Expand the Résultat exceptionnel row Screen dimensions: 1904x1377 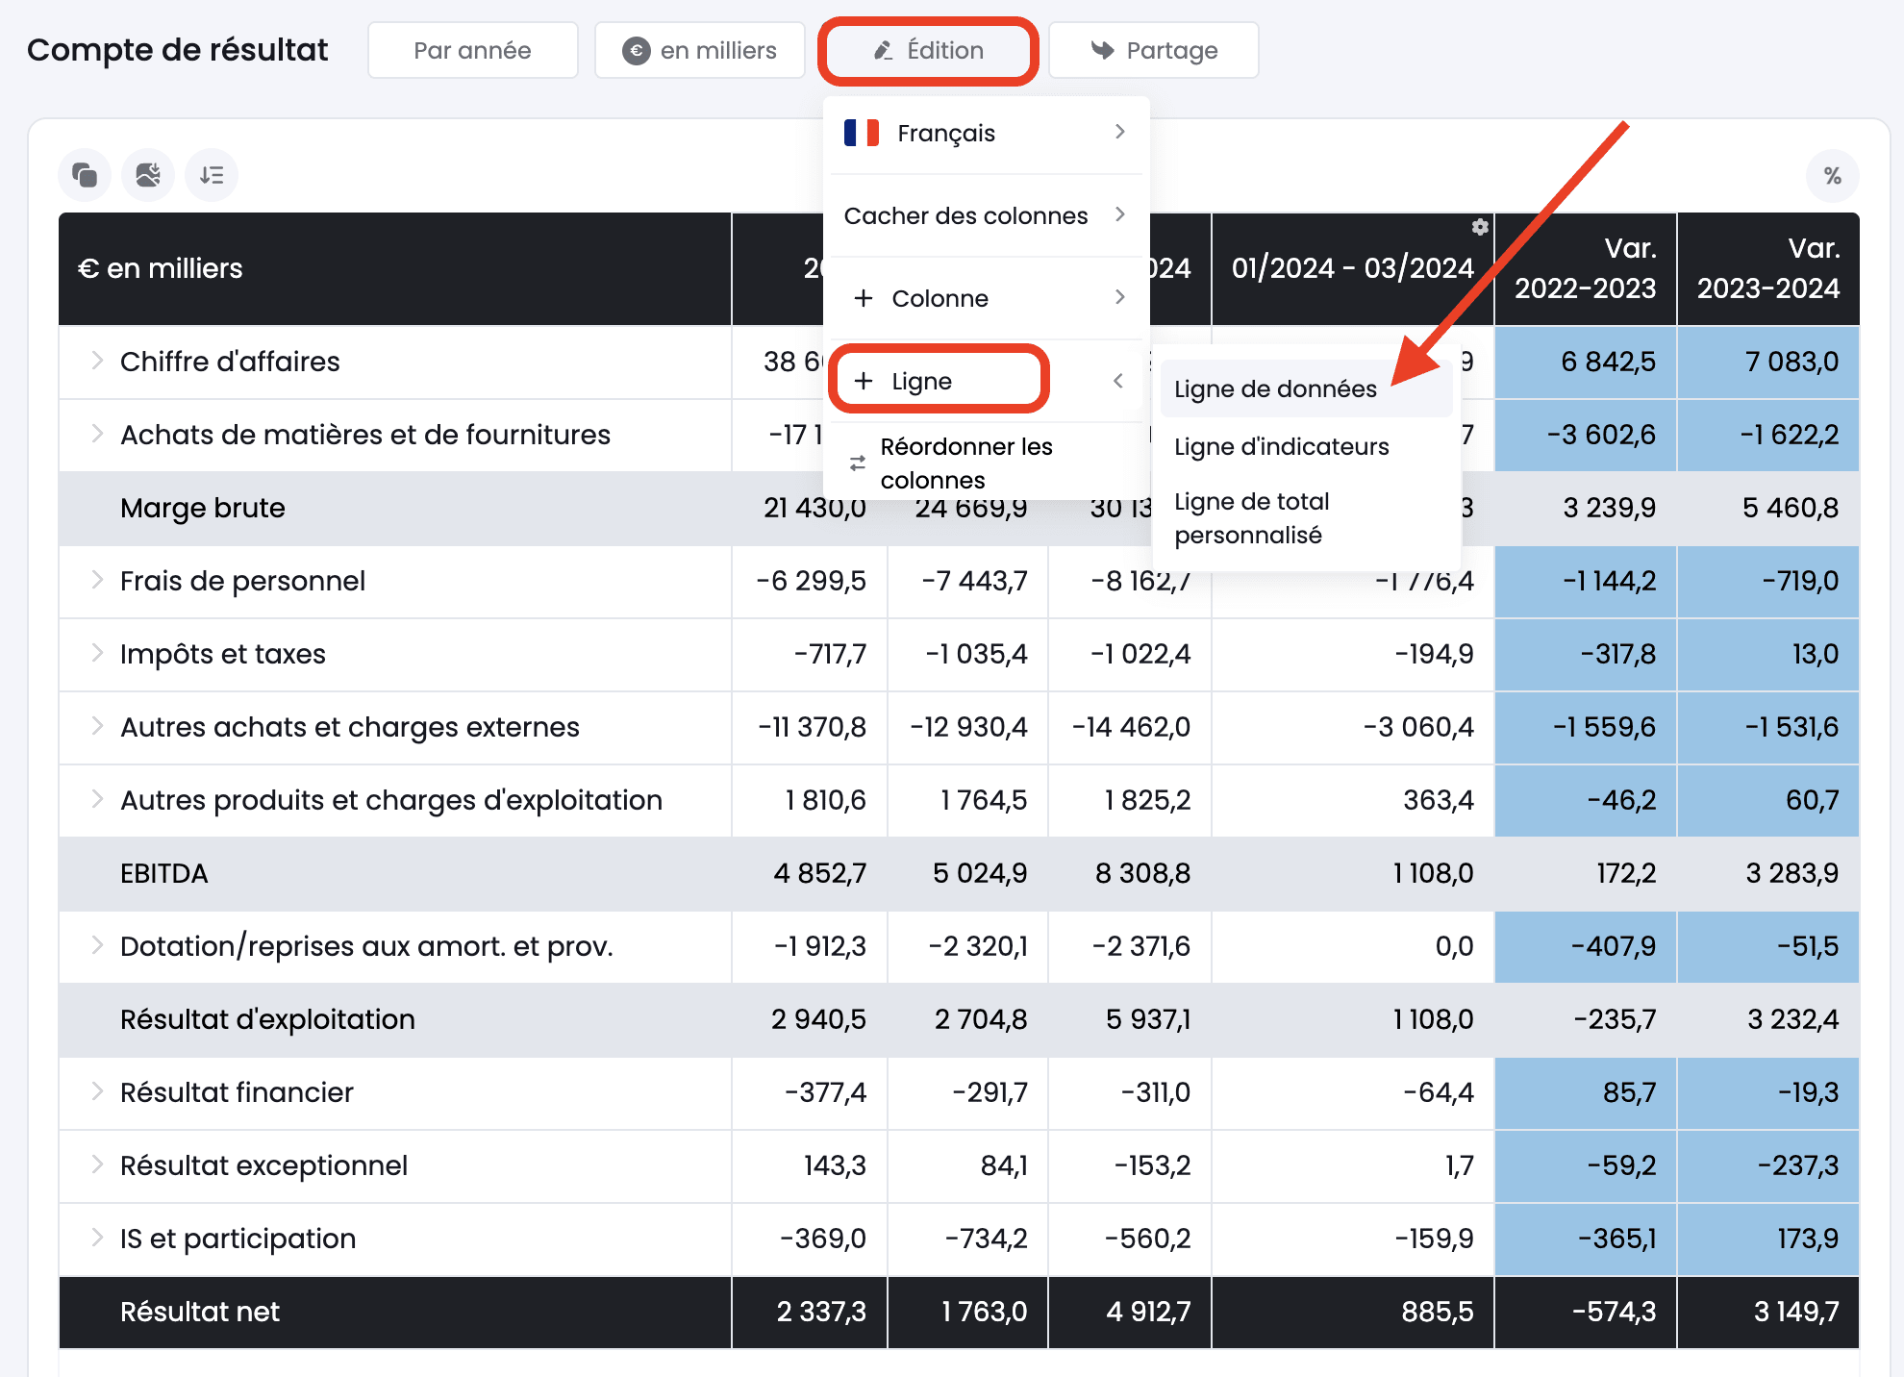pos(97,1164)
